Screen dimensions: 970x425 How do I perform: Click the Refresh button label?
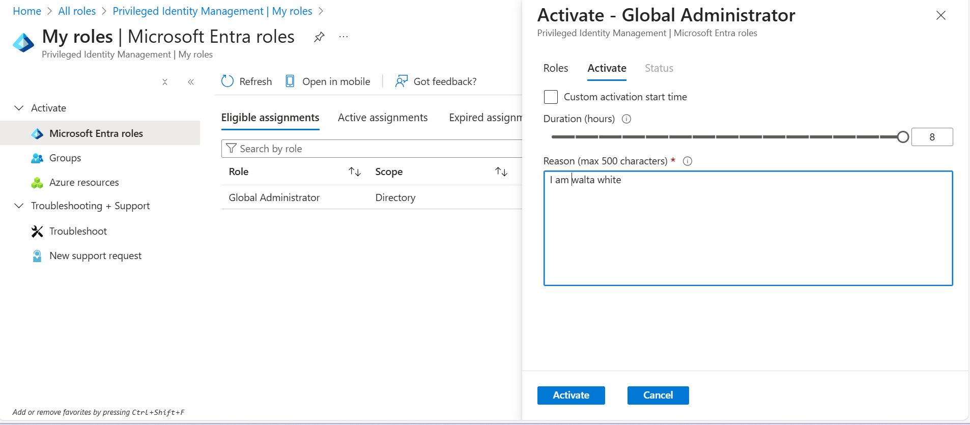pyautogui.click(x=255, y=81)
